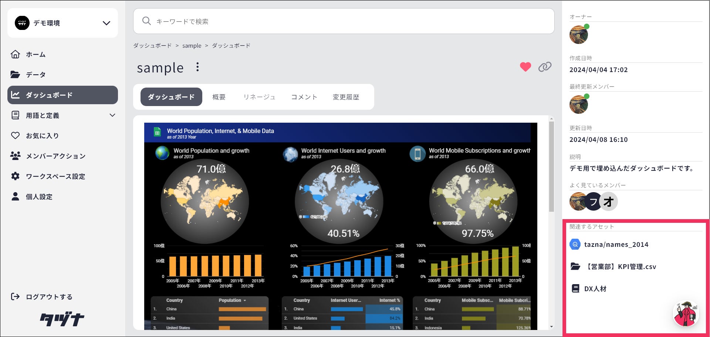Viewport: 710px width, 337px height.
Task: Expand the 用語と定義 submenu chevron
Action: point(112,115)
